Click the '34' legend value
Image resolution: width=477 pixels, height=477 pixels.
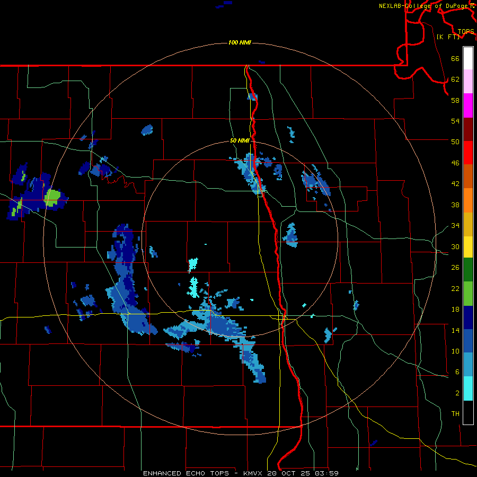(455, 226)
